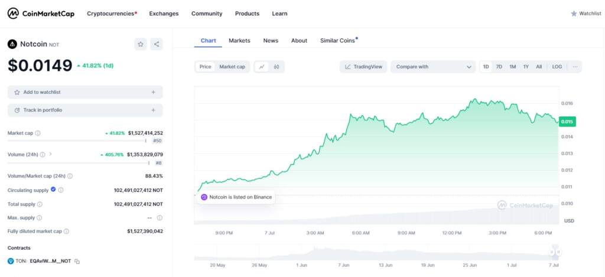Open the share icon button
This screenshot has width=605, height=277.
[156, 44]
